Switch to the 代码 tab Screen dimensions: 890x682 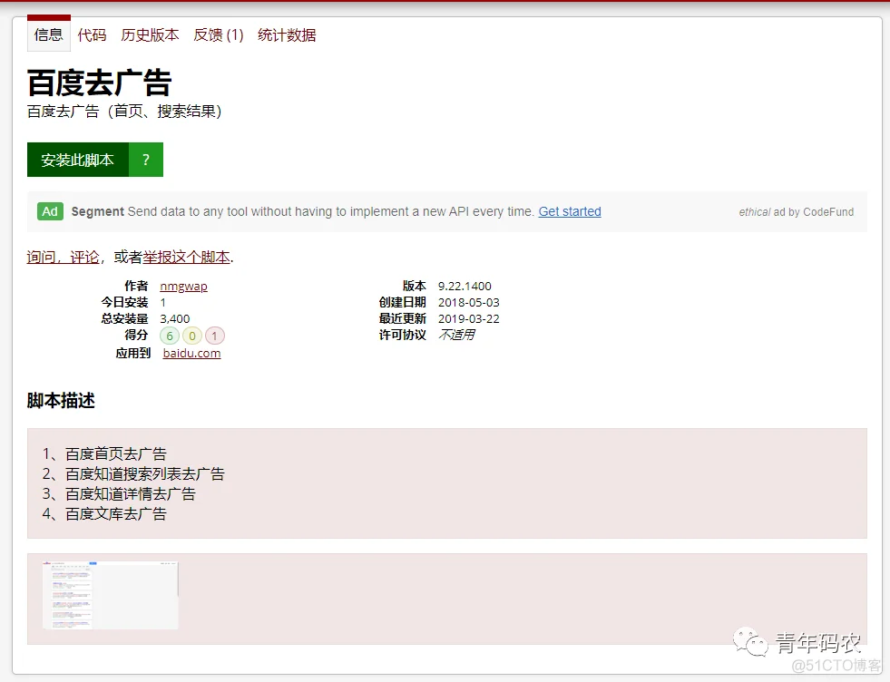point(92,35)
